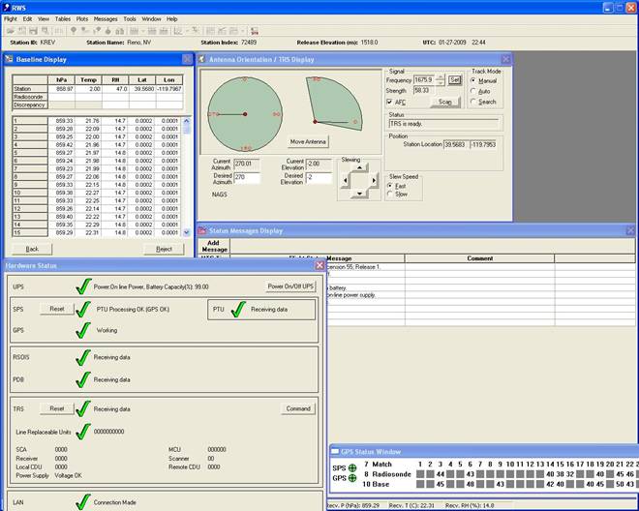Select Auto track mode

coord(474,91)
